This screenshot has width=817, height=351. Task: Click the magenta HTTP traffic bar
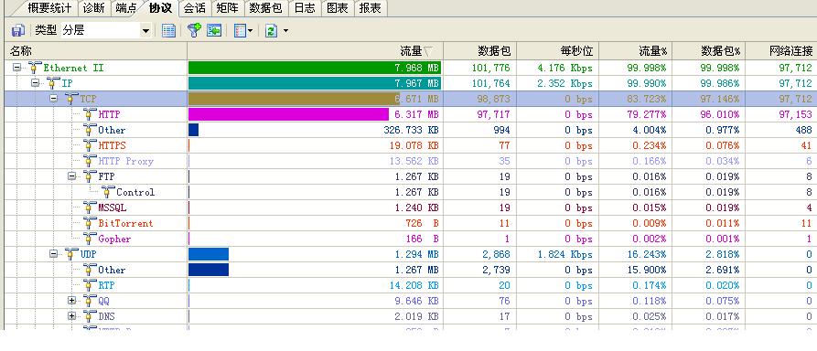click(289, 114)
